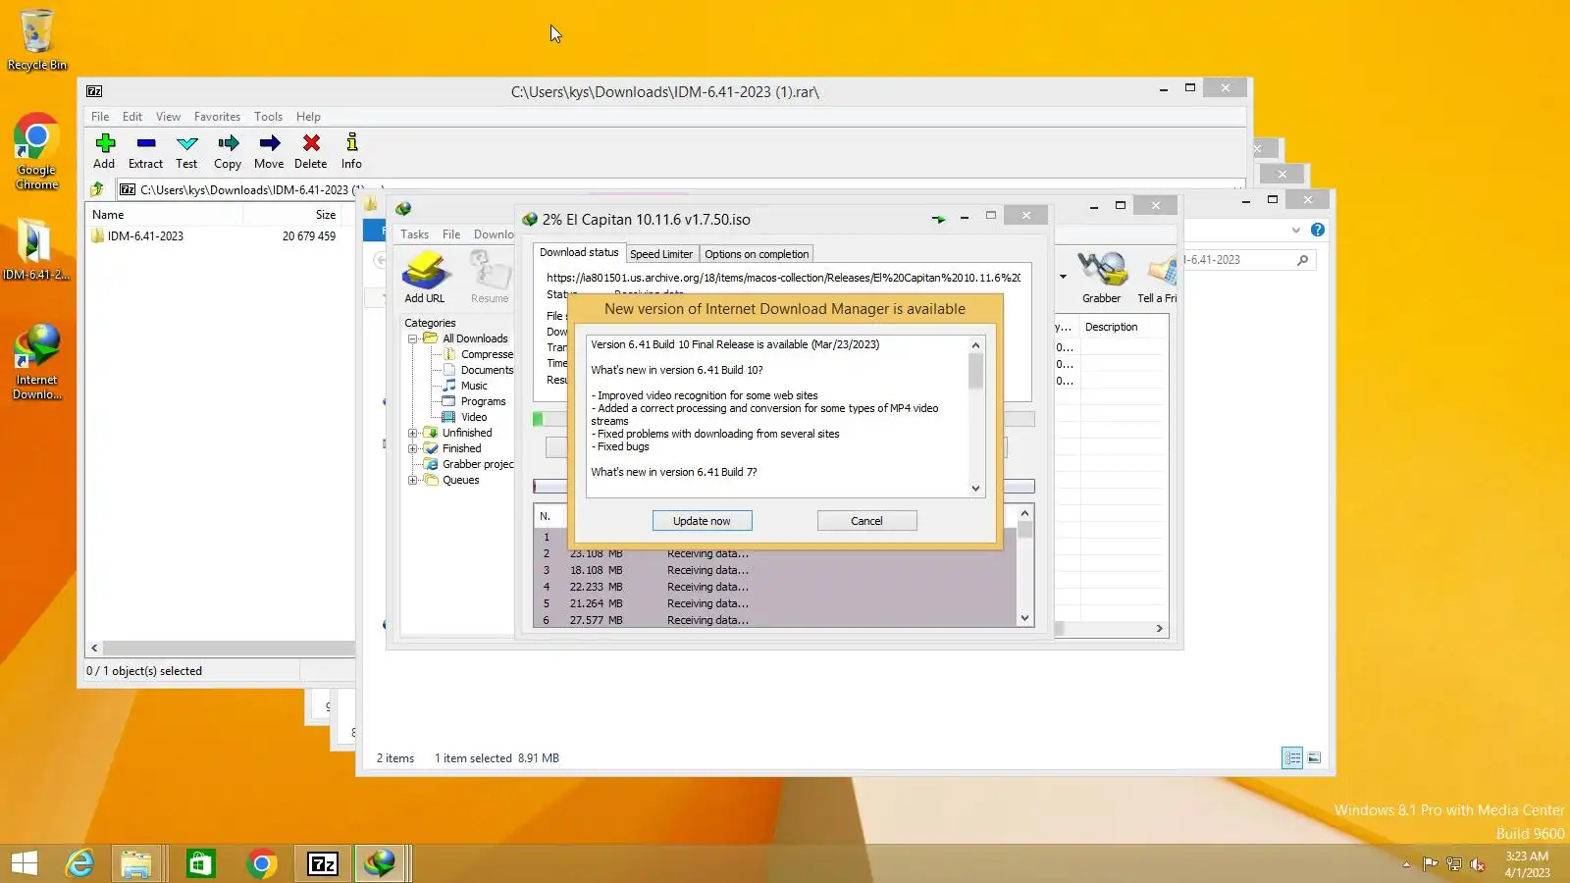1570x883 pixels.
Task: Collapse the All Downloads tree node
Action: click(x=413, y=338)
